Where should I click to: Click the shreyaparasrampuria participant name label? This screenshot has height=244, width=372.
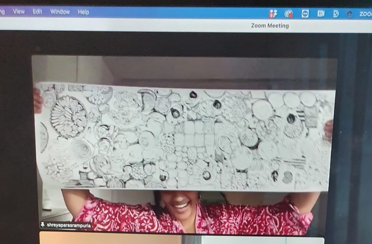click(x=69, y=225)
